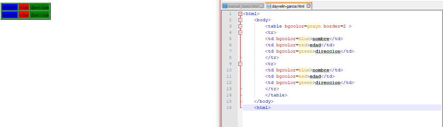
Task: Click the </table> tag on line 14
Action: [276, 95]
